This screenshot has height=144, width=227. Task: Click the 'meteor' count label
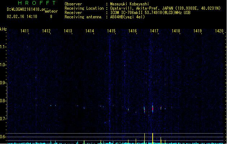pyautogui.click(x=51, y=11)
